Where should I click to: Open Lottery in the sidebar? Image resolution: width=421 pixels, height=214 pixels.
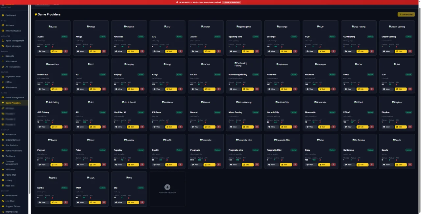pos(14,180)
